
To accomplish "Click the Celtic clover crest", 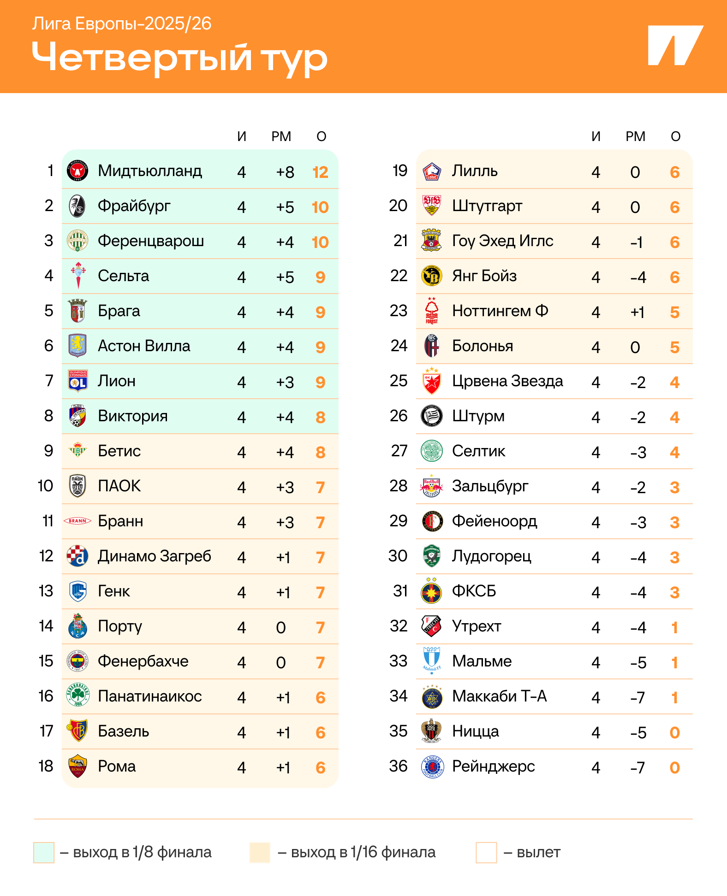I will click(x=432, y=451).
